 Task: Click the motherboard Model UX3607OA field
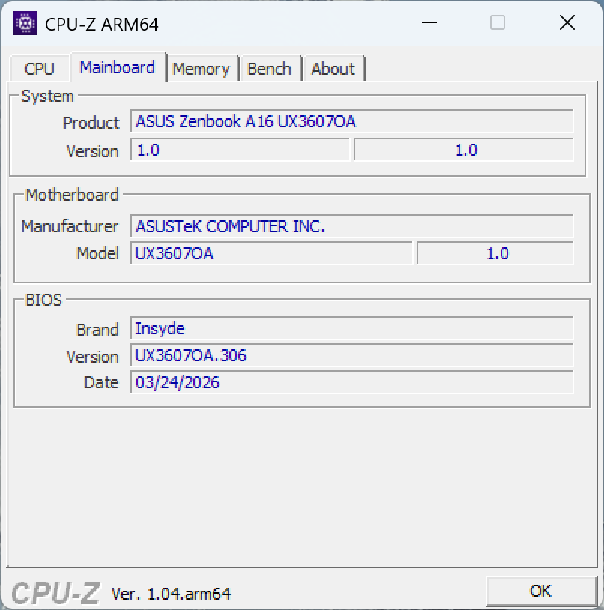[x=271, y=253]
